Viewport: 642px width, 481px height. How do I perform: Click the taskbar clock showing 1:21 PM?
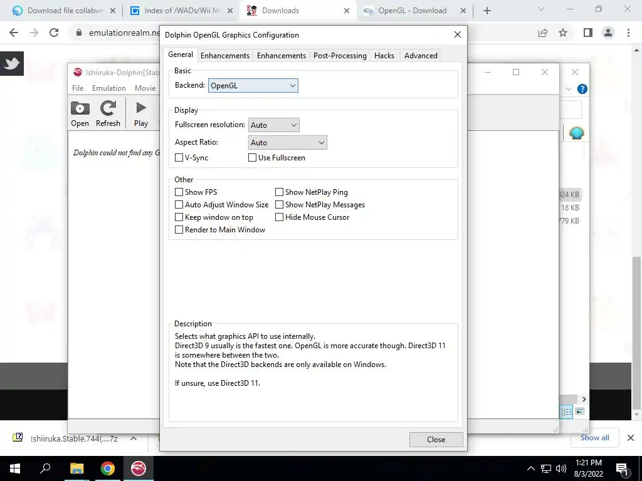[x=589, y=468]
